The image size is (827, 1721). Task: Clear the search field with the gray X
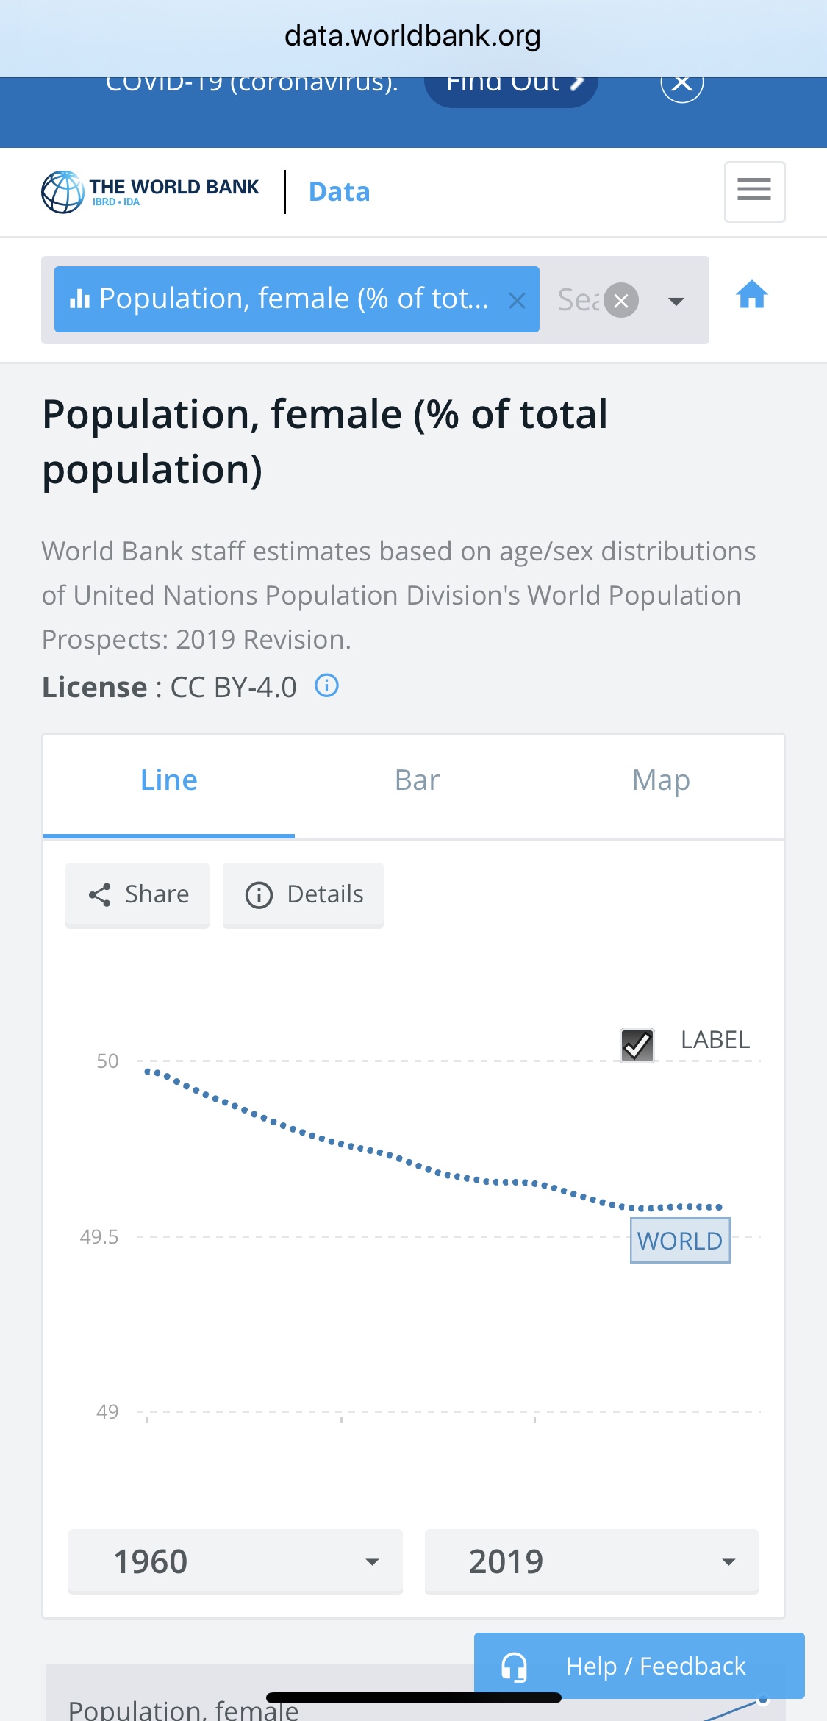621,300
